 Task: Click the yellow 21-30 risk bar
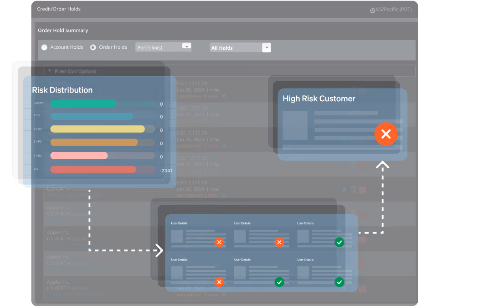click(98, 129)
